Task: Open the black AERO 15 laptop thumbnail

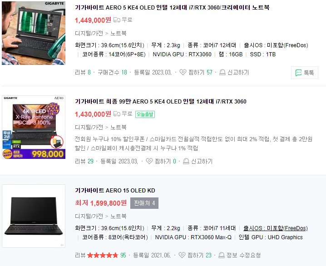Action: tap(34, 216)
